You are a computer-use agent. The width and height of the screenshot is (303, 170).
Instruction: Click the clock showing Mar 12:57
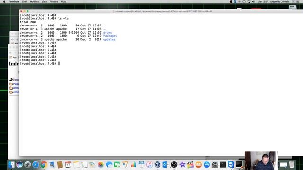point(263,2)
